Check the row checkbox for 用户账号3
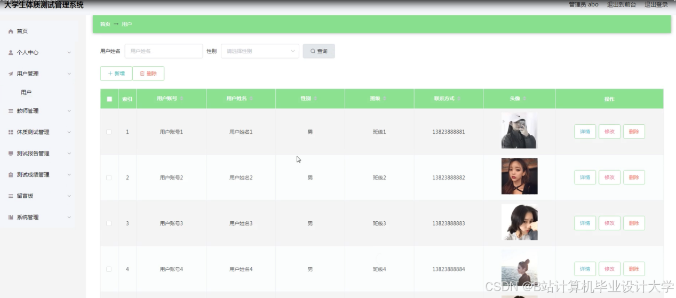 coord(109,223)
